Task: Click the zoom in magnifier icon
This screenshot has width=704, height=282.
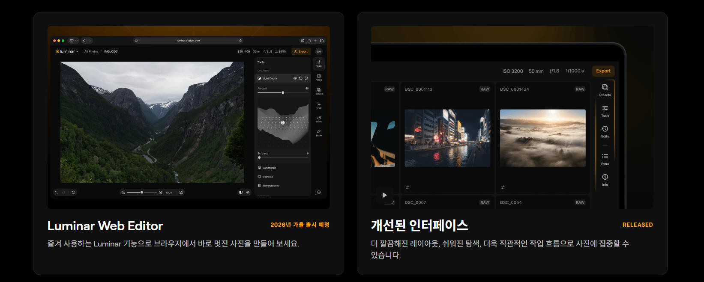Action: click(x=161, y=193)
